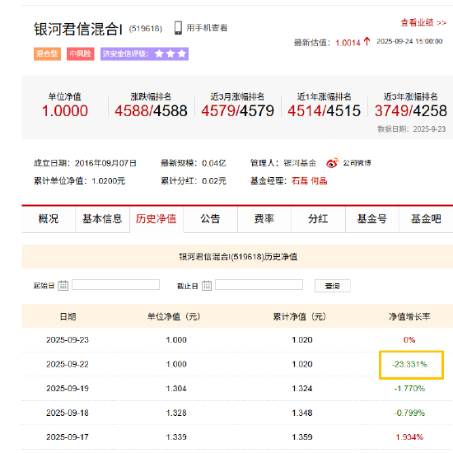This screenshot has height=453, width=453.
Task: Click the -0.799% growth rate value
Action: pyautogui.click(x=409, y=413)
